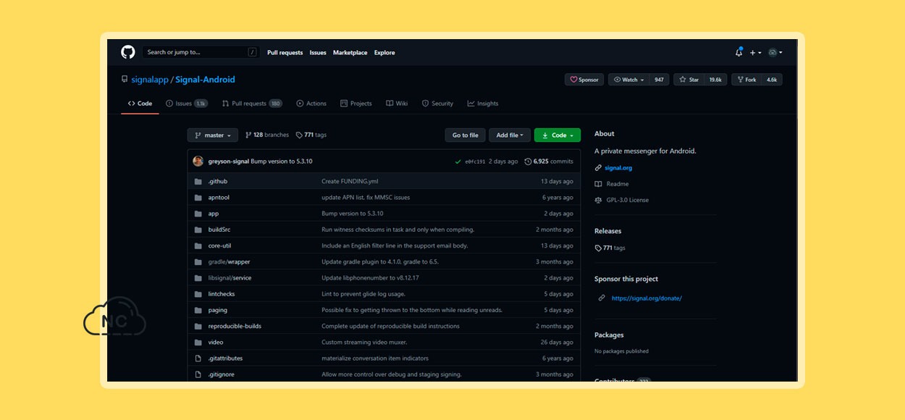
Task: Open the 6,925 commits history link
Action: pyautogui.click(x=549, y=161)
